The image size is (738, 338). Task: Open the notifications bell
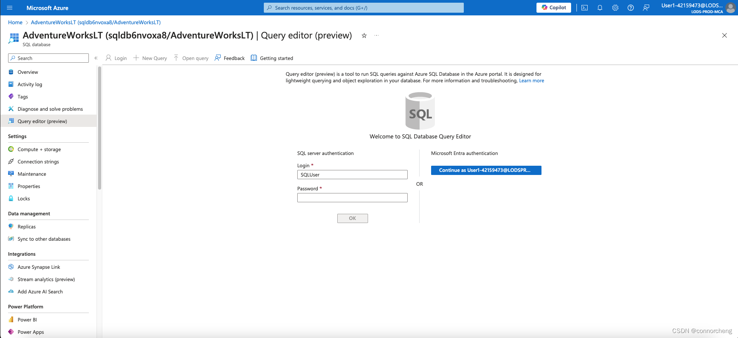(600, 8)
